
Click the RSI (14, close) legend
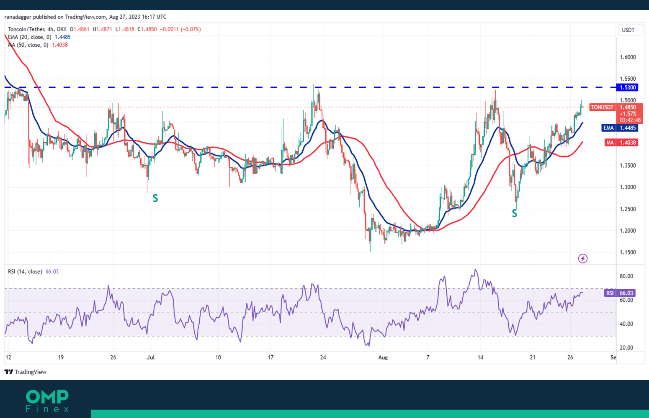(x=25, y=271)
